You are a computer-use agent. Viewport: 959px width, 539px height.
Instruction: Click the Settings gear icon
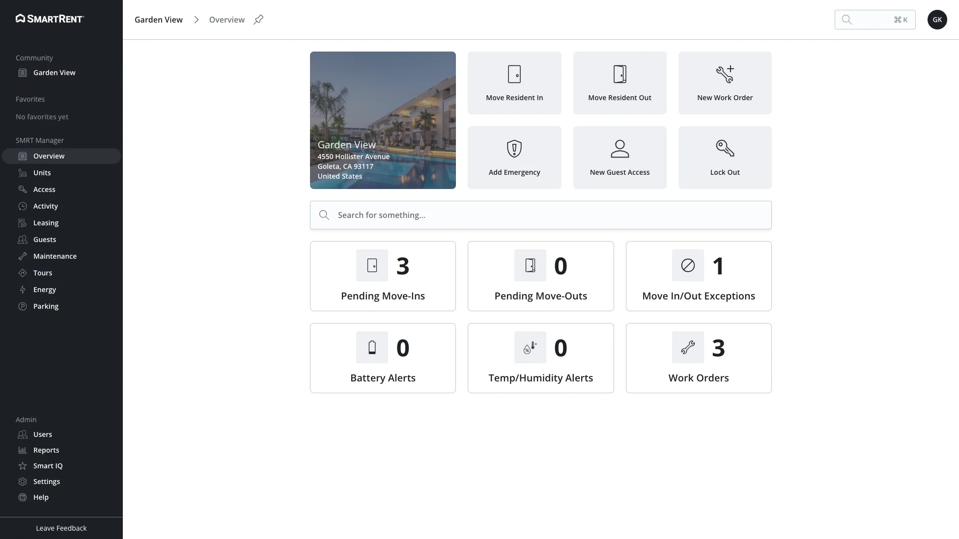point(23,482)
